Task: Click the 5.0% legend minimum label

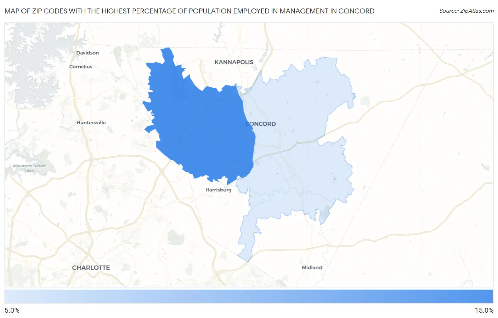Action: click(12, 310)
